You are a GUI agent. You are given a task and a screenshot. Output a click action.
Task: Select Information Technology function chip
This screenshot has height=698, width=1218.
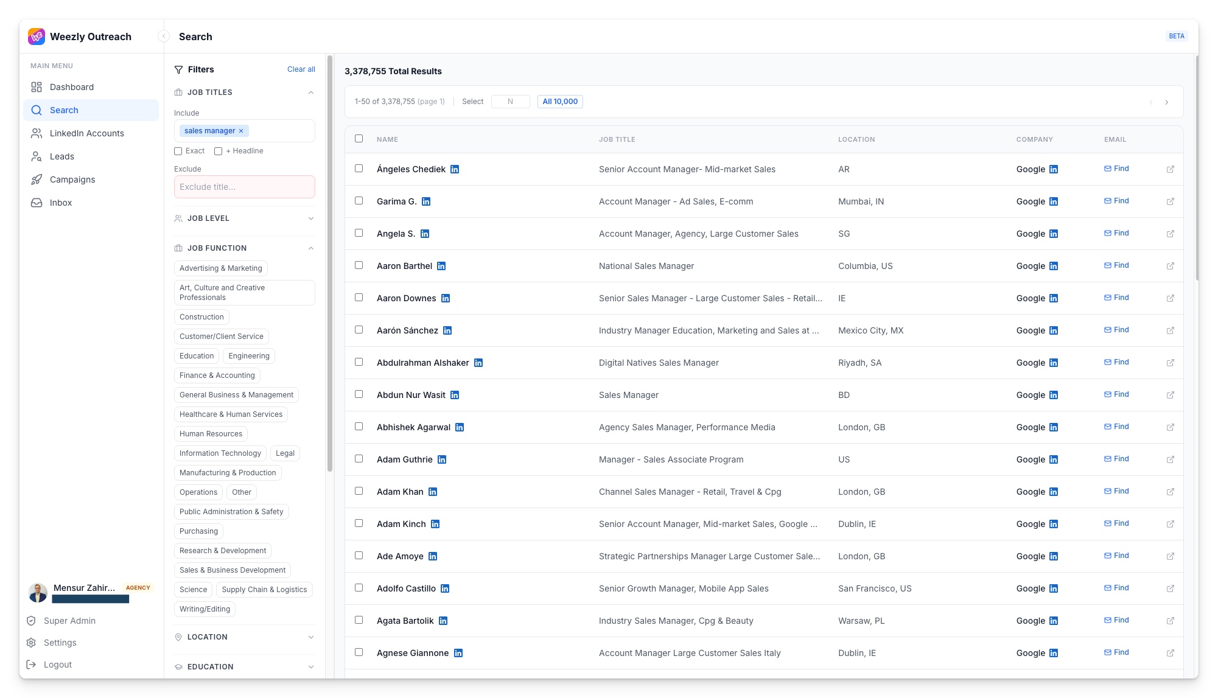pyautogui.click(x=220, y=453)
